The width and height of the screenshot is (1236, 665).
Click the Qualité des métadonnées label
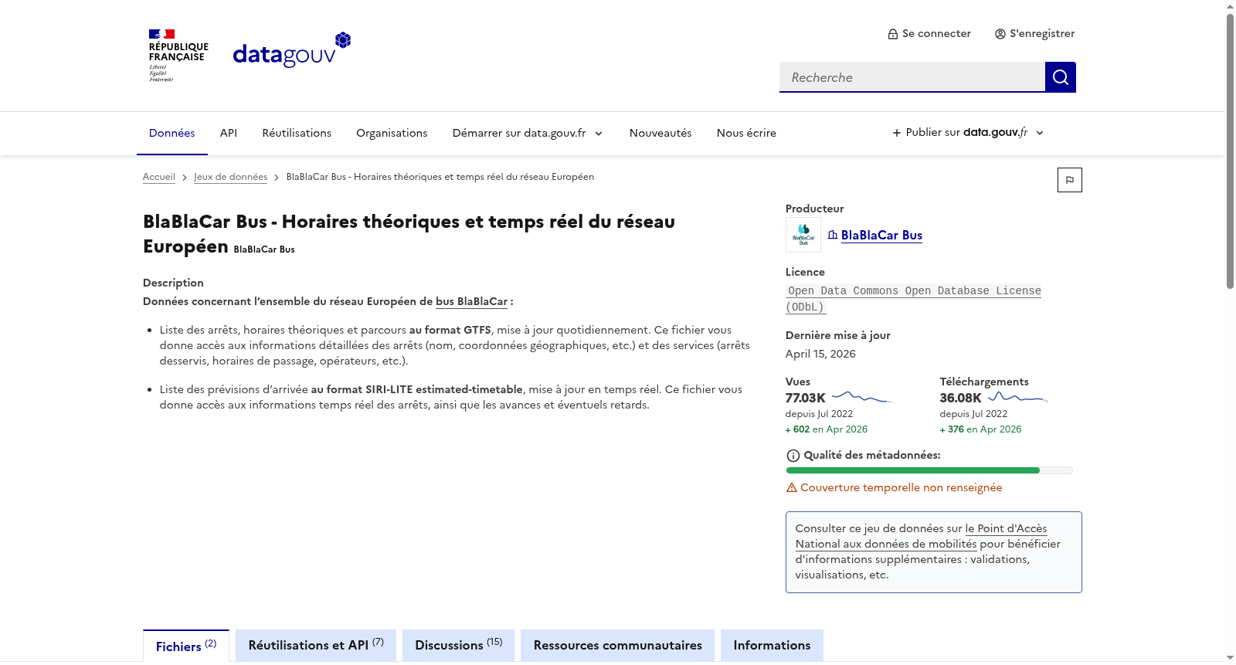(872, 456)
